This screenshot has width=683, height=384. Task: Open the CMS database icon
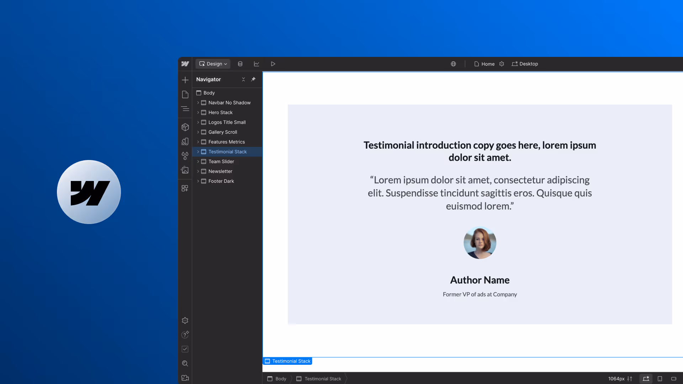[x=240, y=64]
